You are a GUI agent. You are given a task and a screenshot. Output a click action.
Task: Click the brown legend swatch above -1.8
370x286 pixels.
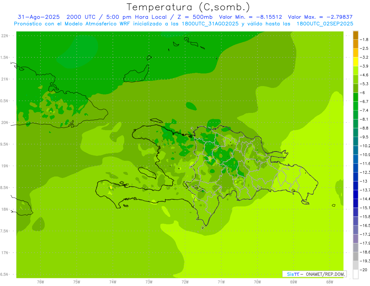[356, 35]
